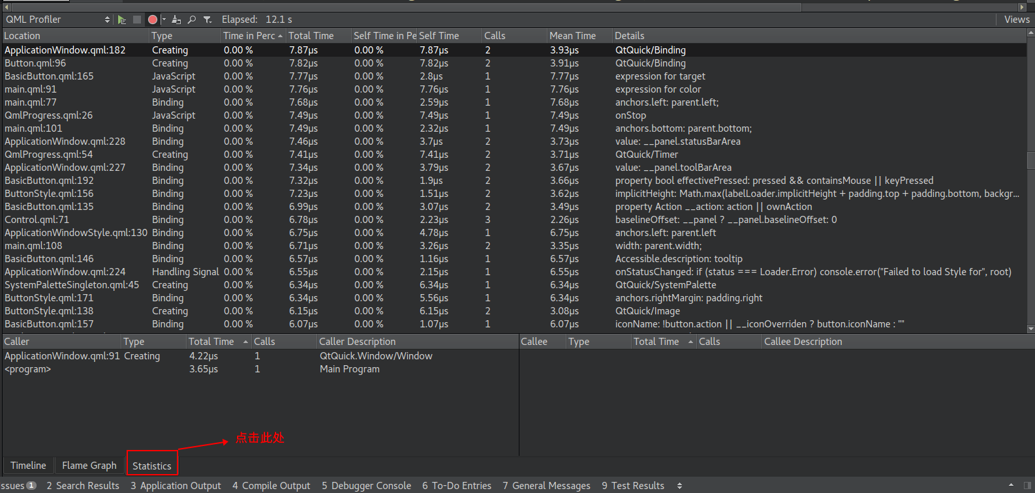Select the ButtonStyle.qml:138 row
The height and width of the screenshot is (493, 1035).
[x=514, y=311]
